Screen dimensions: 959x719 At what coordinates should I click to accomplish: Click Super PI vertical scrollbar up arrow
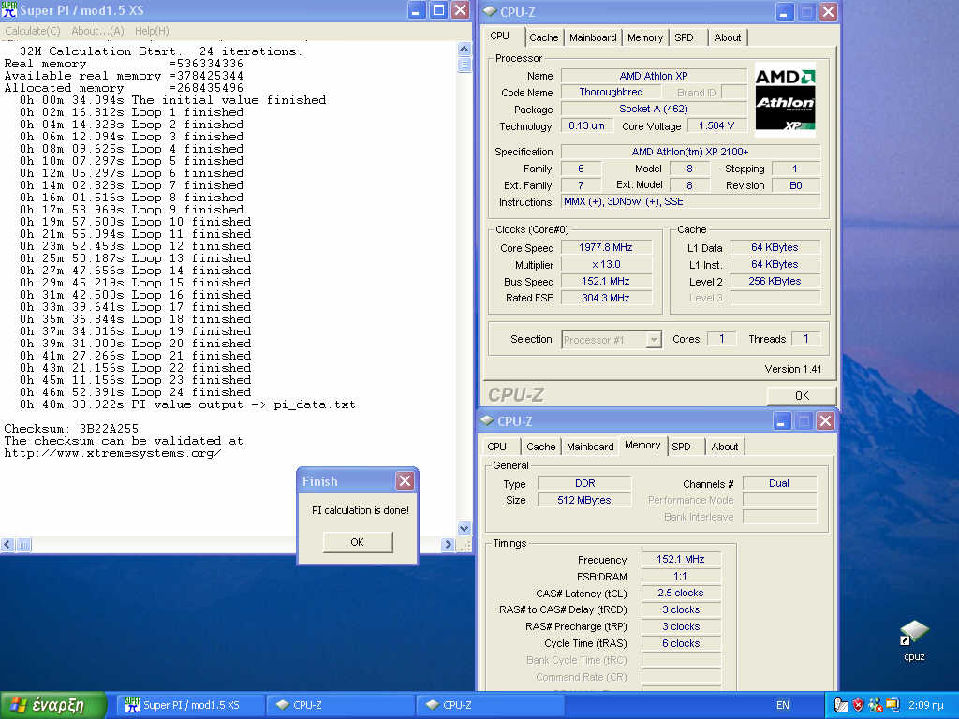click(x=465, y=49)
